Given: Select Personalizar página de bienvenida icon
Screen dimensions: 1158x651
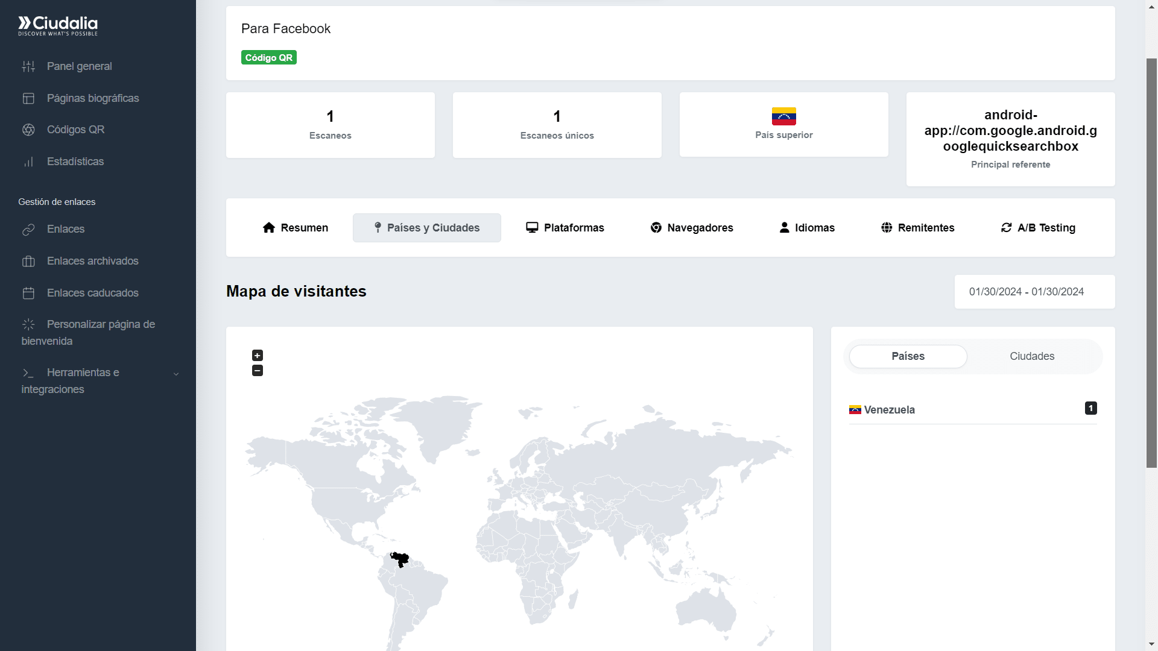Looking at the screenshot, I should pos(28,324).
